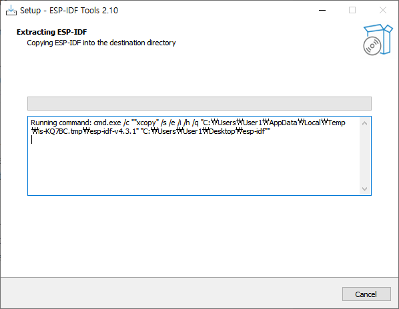Click the installer icon in title bar

pyautogui.click(x=11, y=10)
